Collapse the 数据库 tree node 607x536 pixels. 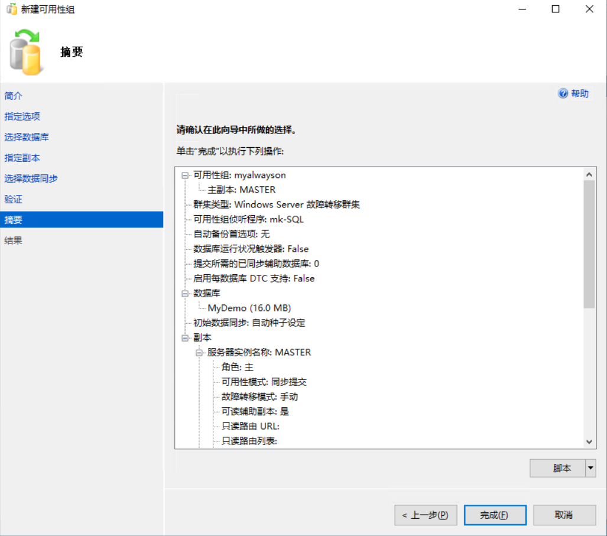pos(185,293)
